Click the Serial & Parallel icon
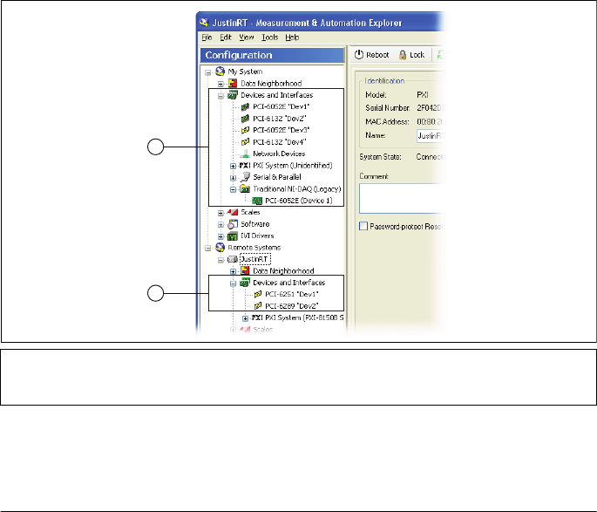The width and height of the screenshot is (597, 512). click(x=246, y=177)
